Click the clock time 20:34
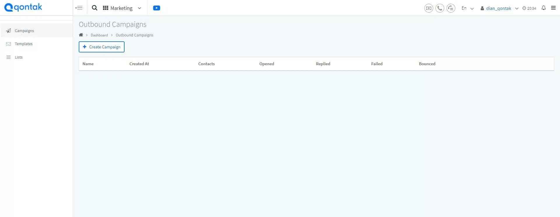 tap(529, 8)
